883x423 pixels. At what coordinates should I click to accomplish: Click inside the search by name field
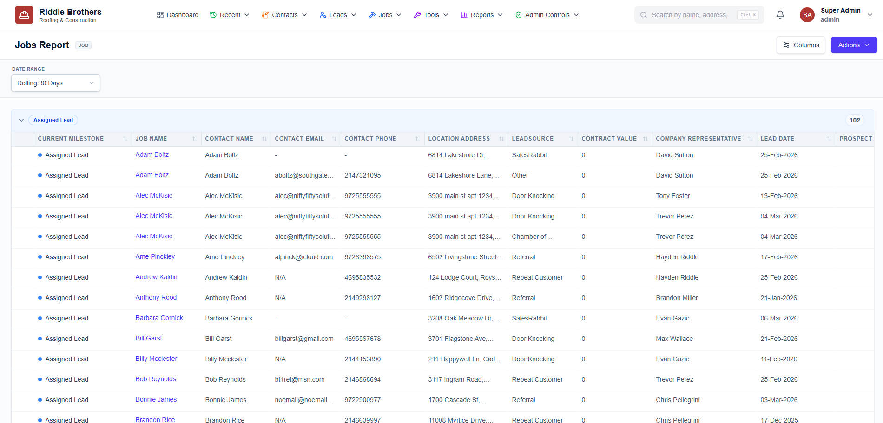(x=688, y=14)
